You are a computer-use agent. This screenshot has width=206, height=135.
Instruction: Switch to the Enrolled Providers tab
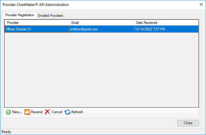[x=50, y=16]
